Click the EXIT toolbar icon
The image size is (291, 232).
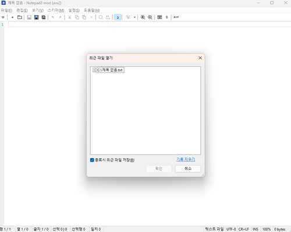click(176, 17)
